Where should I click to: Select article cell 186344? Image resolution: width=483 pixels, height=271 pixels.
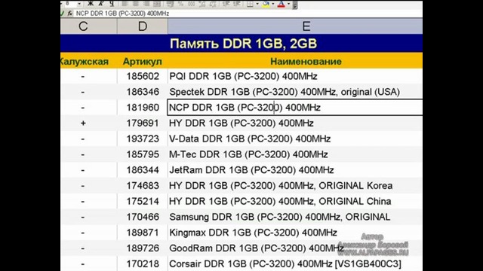[x=143, y=170]
